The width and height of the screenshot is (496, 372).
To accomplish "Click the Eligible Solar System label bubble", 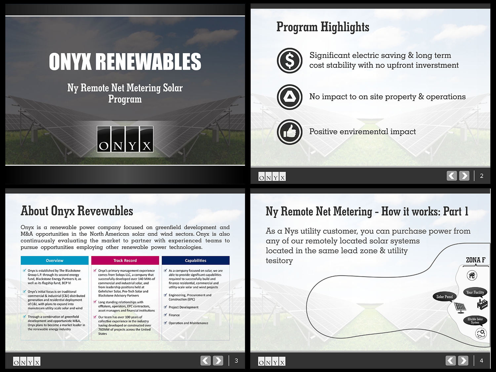I will (475, 320).
